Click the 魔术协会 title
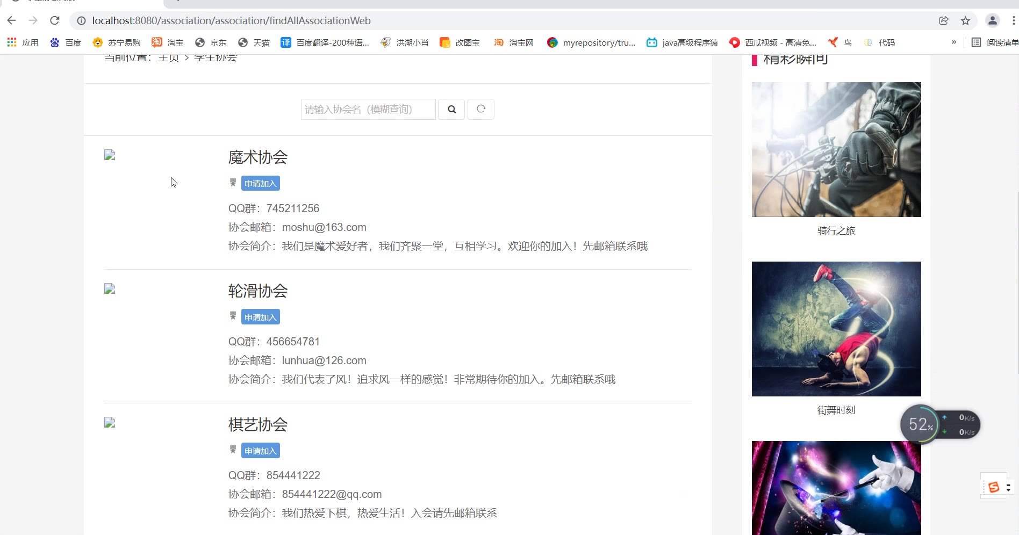Screen dimensions: 1019x535 258,157
